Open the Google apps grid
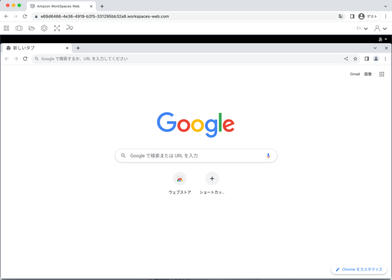 click(382, 74)
